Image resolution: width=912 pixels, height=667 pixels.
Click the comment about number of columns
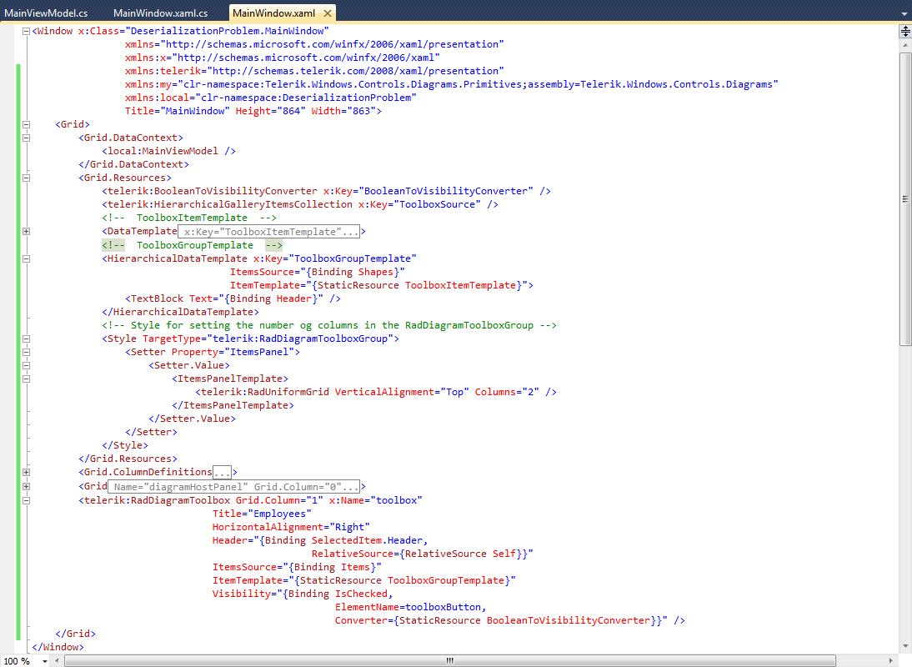pos(329,326)
